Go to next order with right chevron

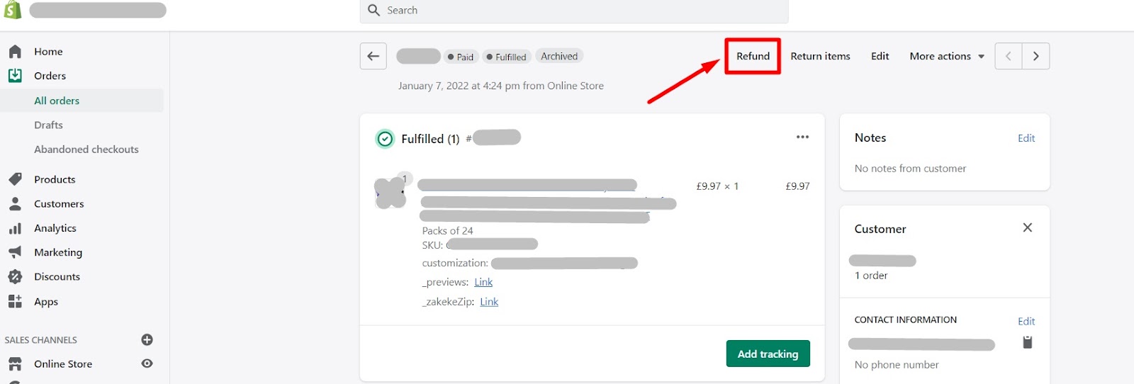[1035, 56]
